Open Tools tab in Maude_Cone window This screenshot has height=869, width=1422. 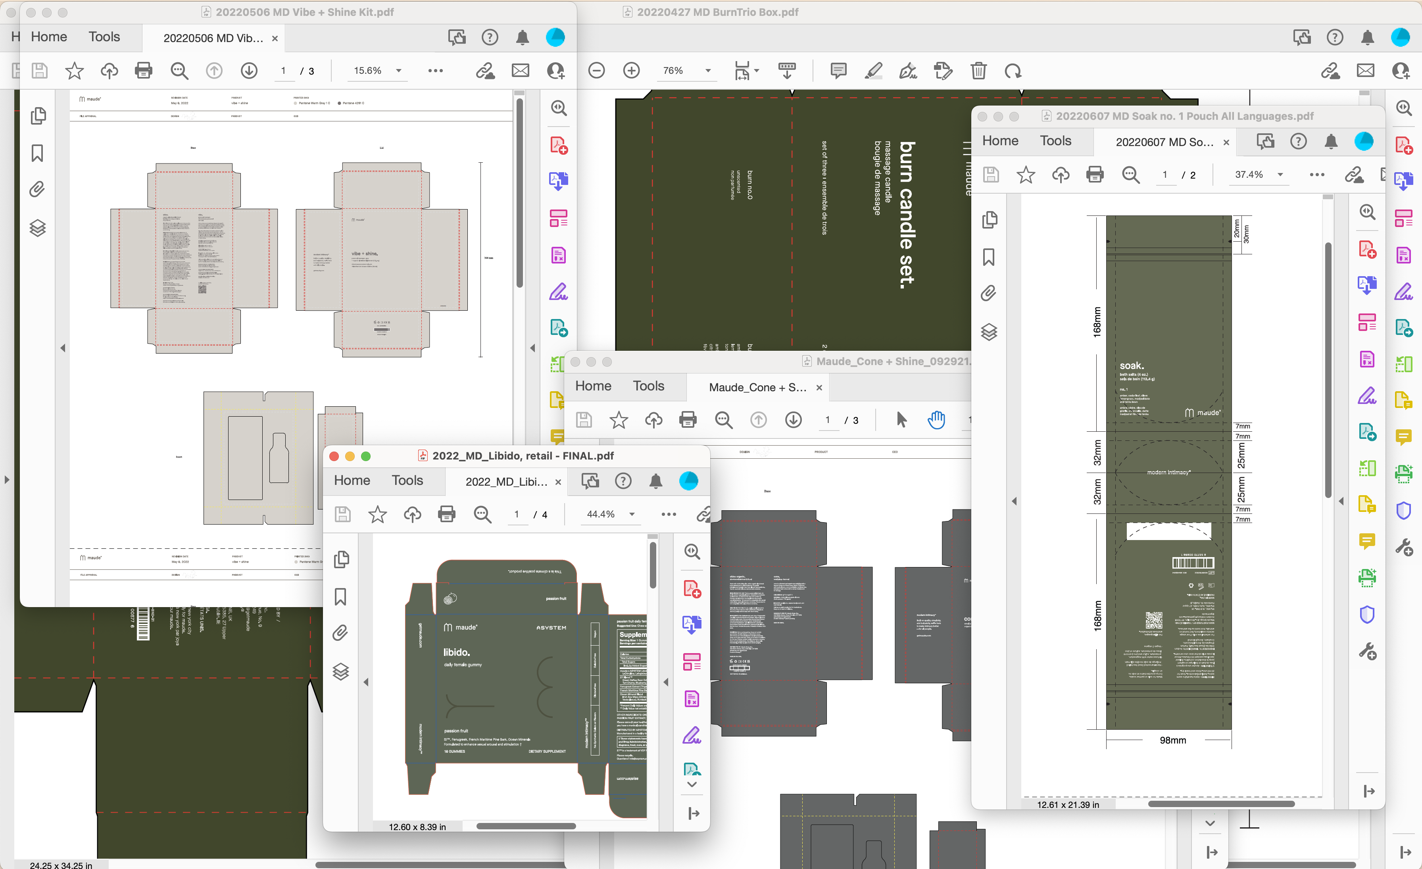click(x=649, y=385)
